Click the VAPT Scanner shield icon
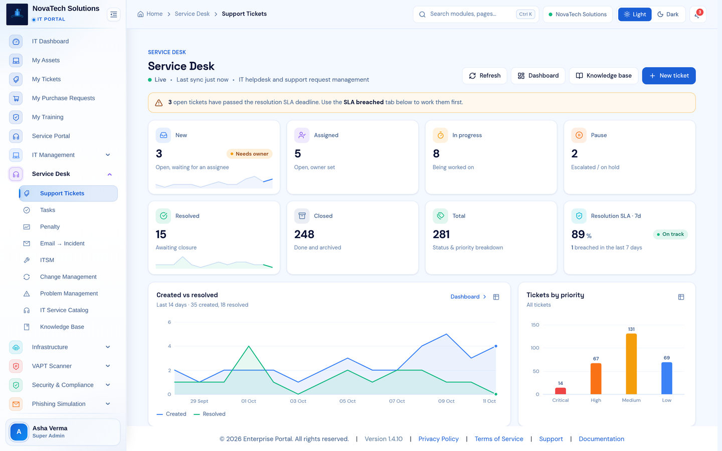722x451 pixels. 16,366
